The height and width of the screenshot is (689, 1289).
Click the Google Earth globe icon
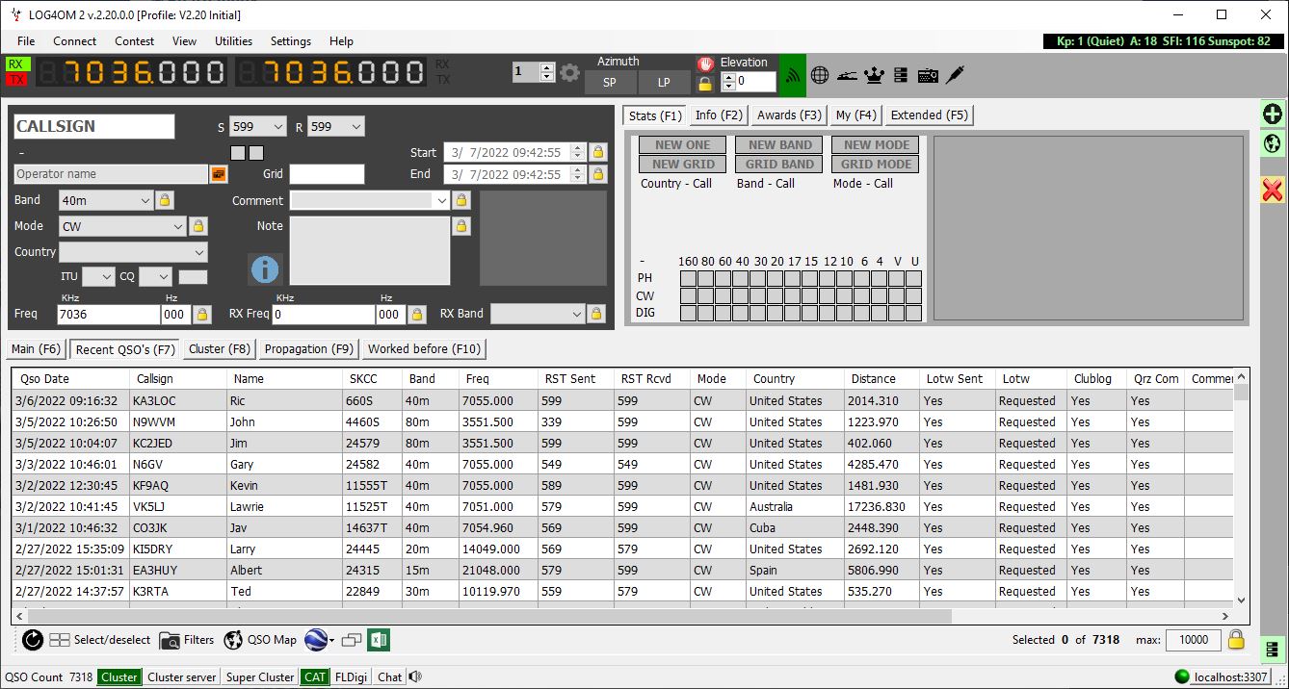click(x=315, y=640)
